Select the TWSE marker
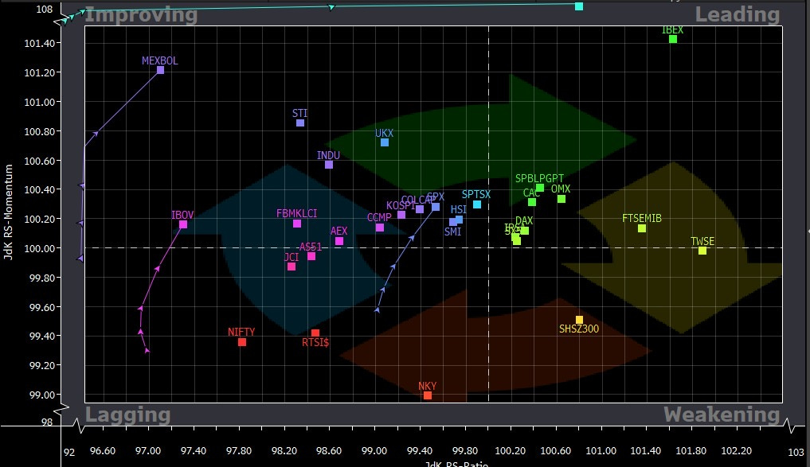Image resolution: width=810 pixels, height=467 pixels. coord(702,251)
